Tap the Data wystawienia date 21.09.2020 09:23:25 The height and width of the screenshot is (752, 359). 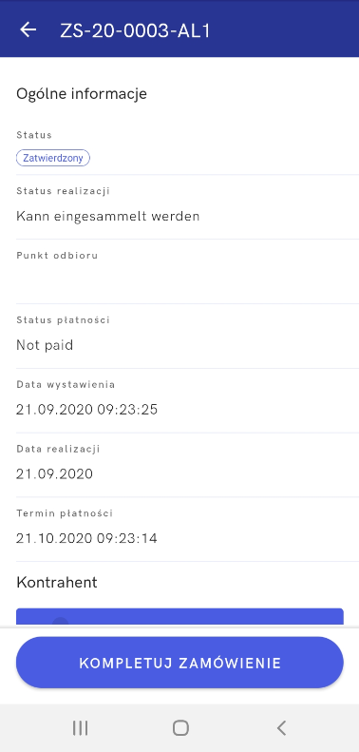click(x=86, y=410)
